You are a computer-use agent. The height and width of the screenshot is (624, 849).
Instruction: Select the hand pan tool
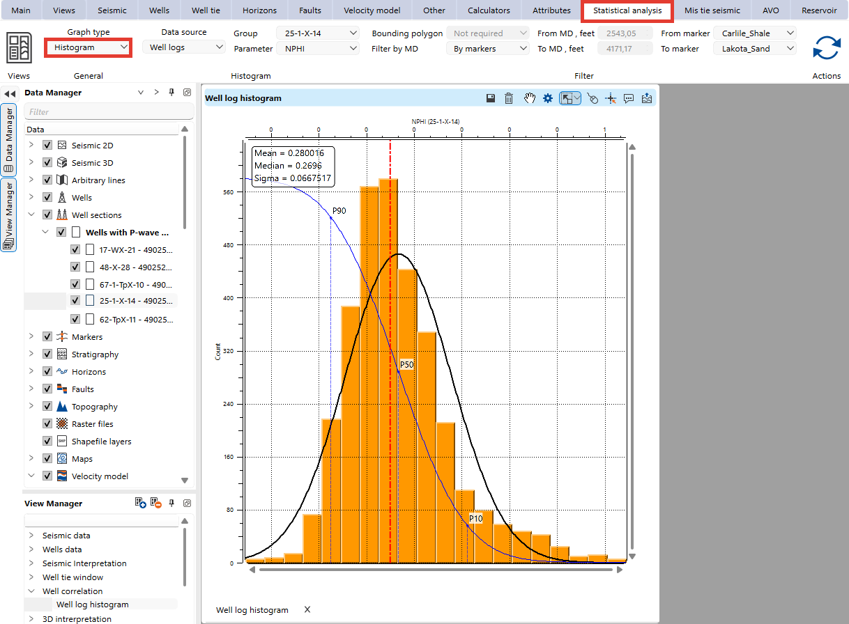click(529, 97)
